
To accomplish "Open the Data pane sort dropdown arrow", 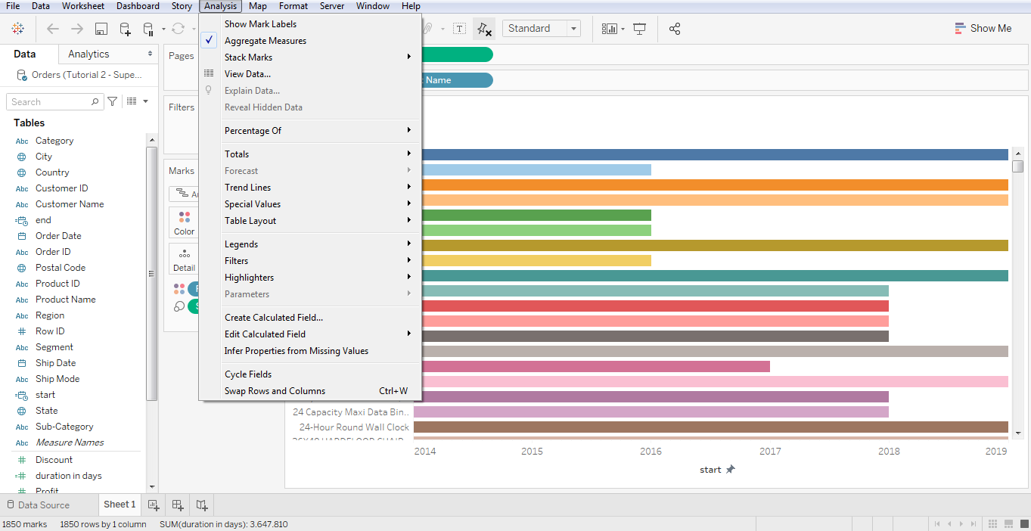I will (145, 101).
